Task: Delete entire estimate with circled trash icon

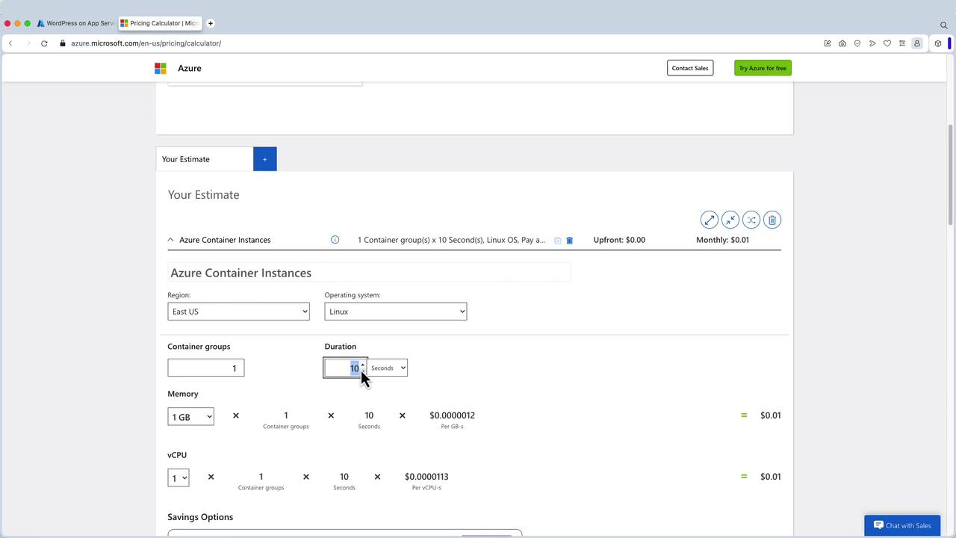Action: (772, 220)
